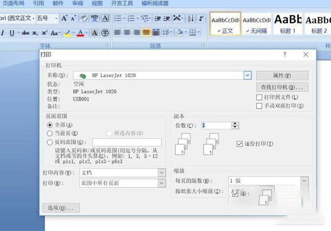Open the font size 五号 dropdown
331x231 pixels.
click(x=56, y=19)
